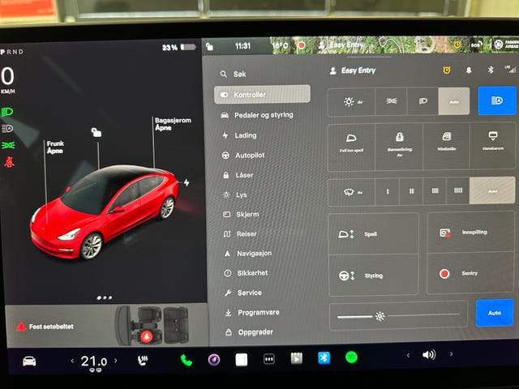Open the Oppgrader menu
This screenshot has height=389, width=519.
click(249, 332)
